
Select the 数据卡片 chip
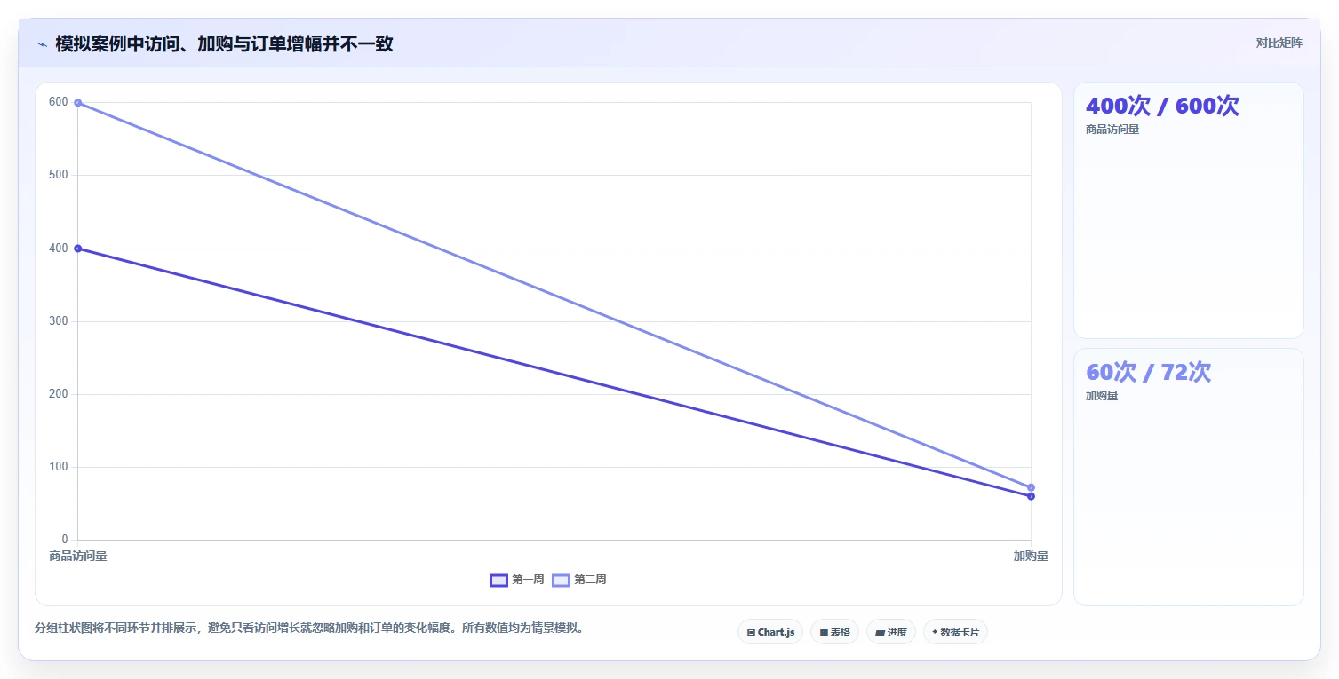click(x=955, y=632)
